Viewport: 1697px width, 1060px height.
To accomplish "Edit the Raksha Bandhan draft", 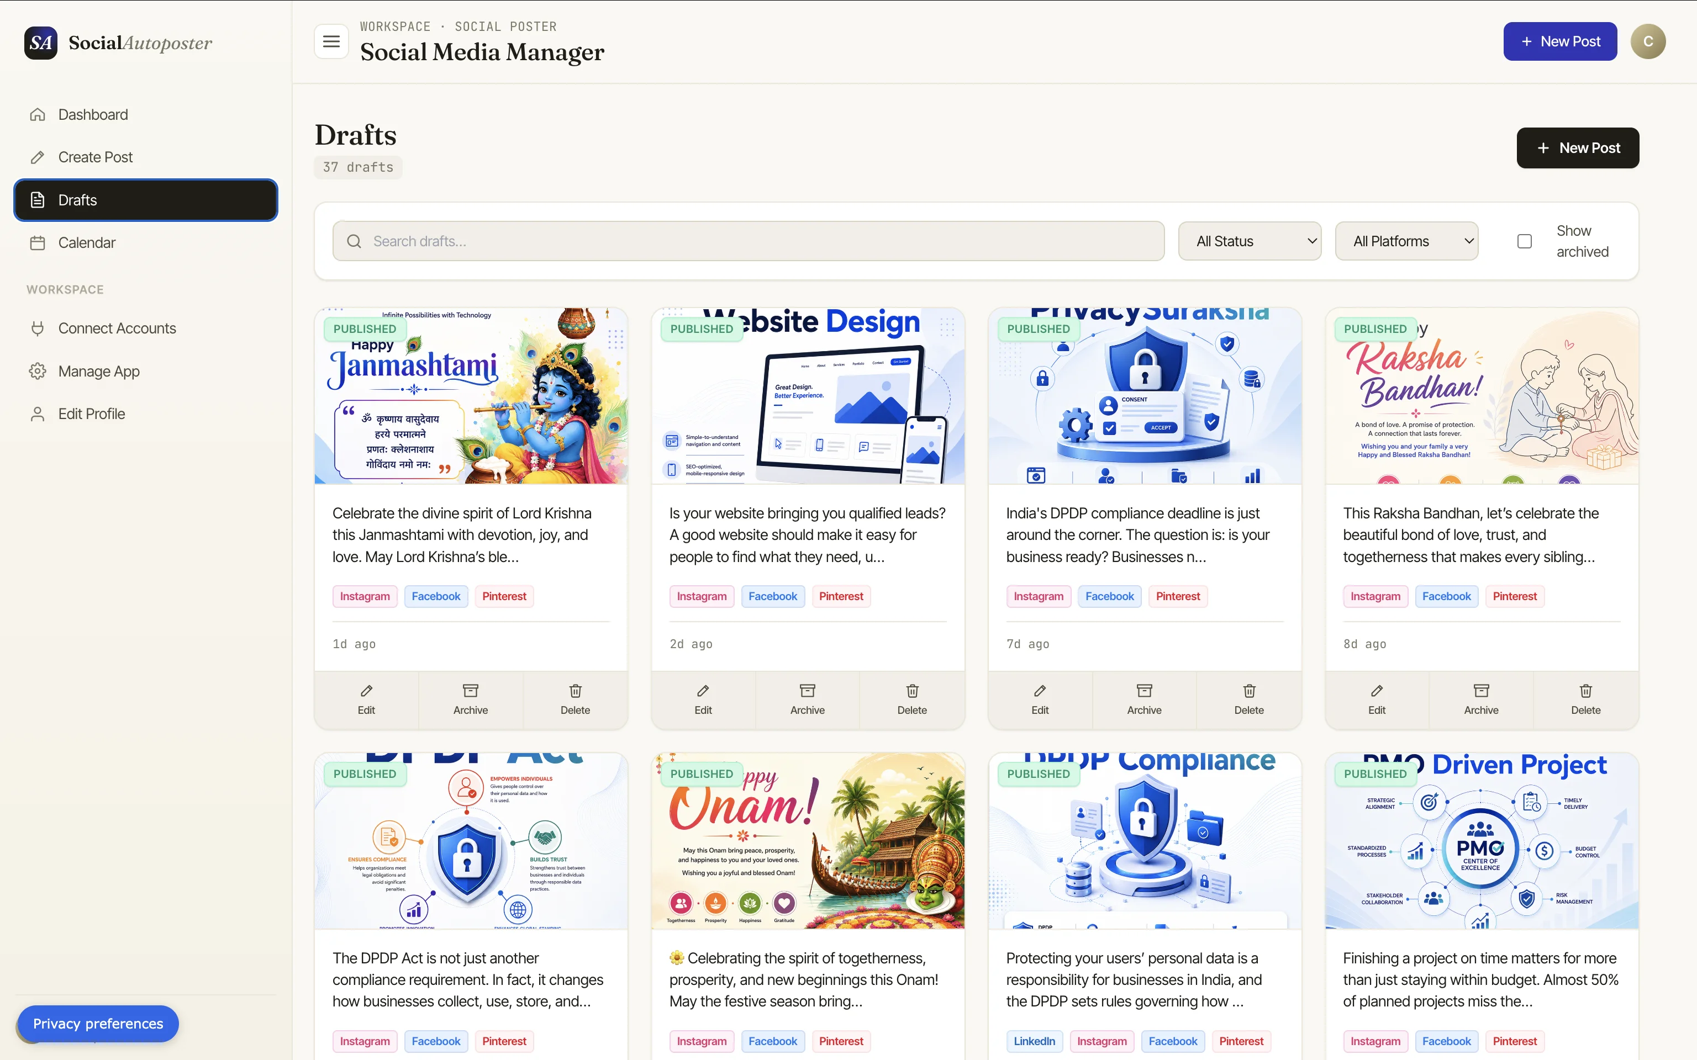I will 1377,699.
